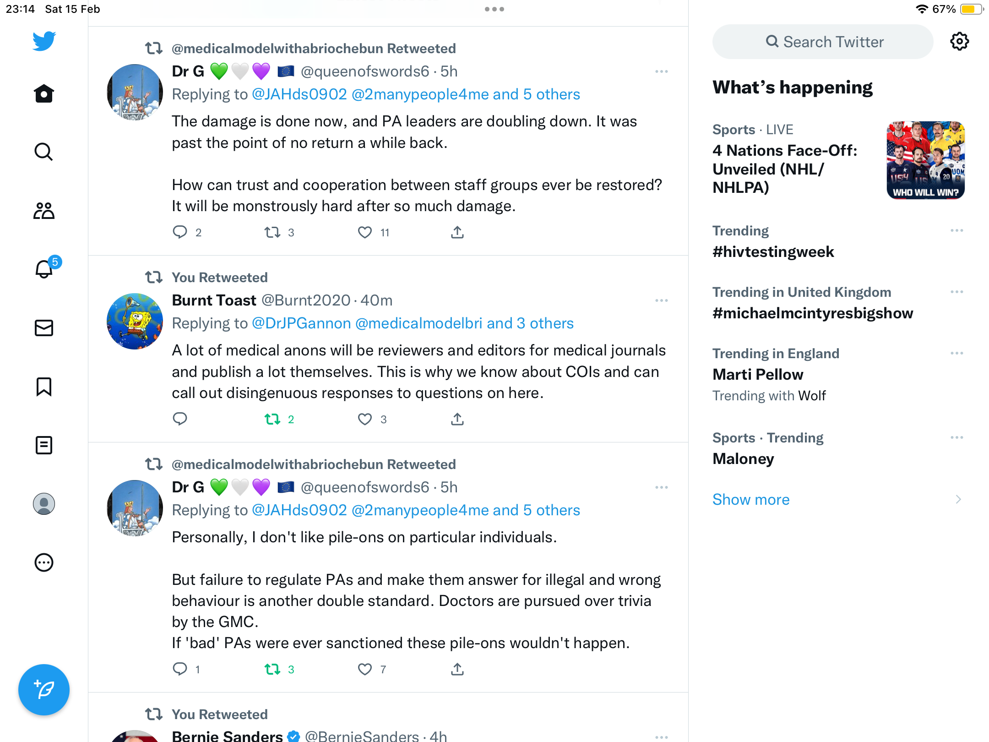This screenshot has width=989, height=742.
Task: Open the Home feed icon
Action: 44,93
